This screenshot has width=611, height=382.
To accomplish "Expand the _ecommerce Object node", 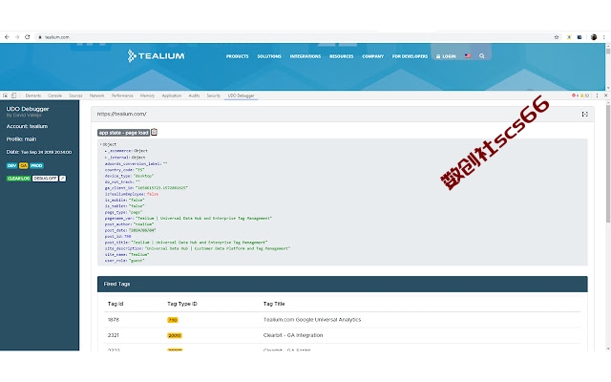I will pos(106,151).
